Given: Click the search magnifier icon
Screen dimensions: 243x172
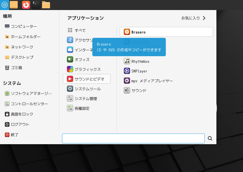Looking at the screenshot, I should (210, 138).
